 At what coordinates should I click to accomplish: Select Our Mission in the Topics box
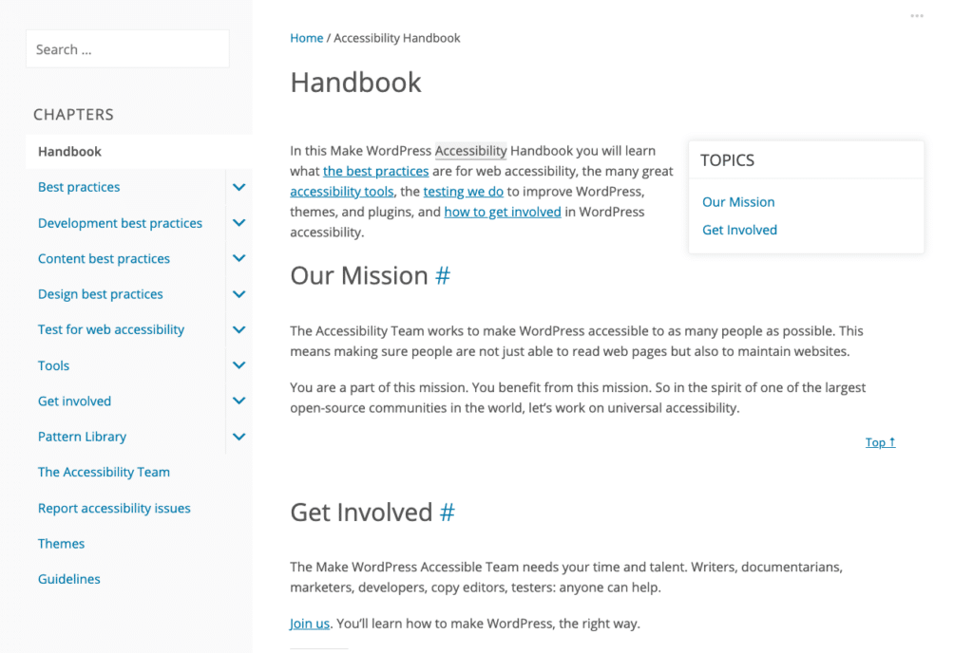(x=738, y=201)
